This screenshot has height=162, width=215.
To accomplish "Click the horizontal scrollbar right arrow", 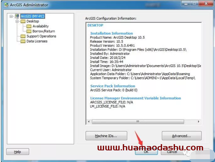I will point(198,121).
